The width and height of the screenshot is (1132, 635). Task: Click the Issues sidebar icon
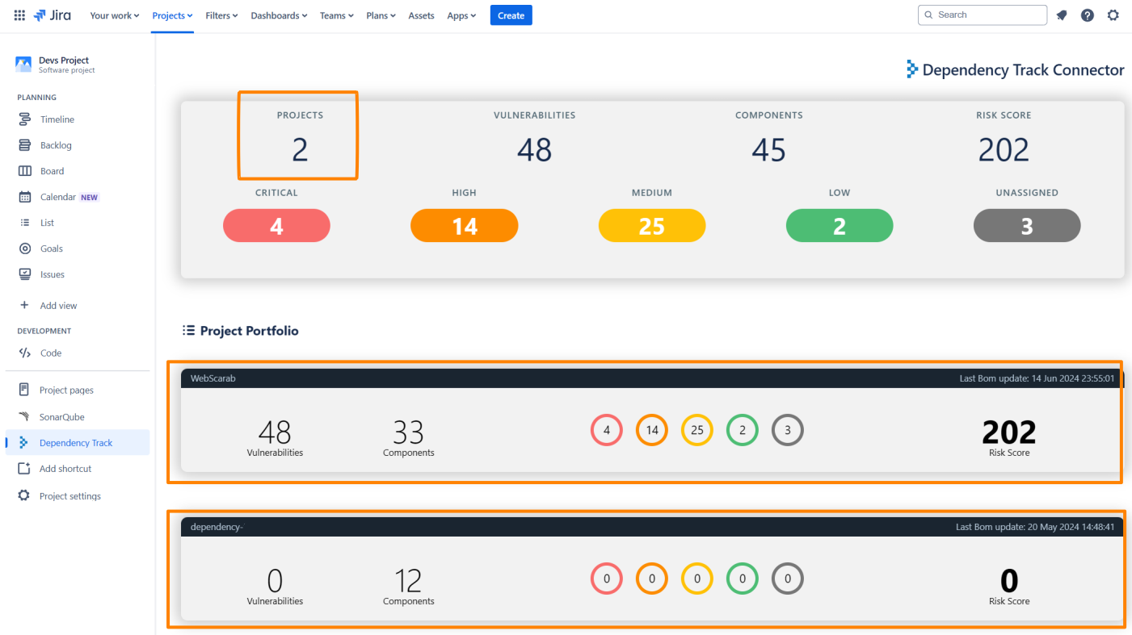pyautogui.click(x=25, y=274)
